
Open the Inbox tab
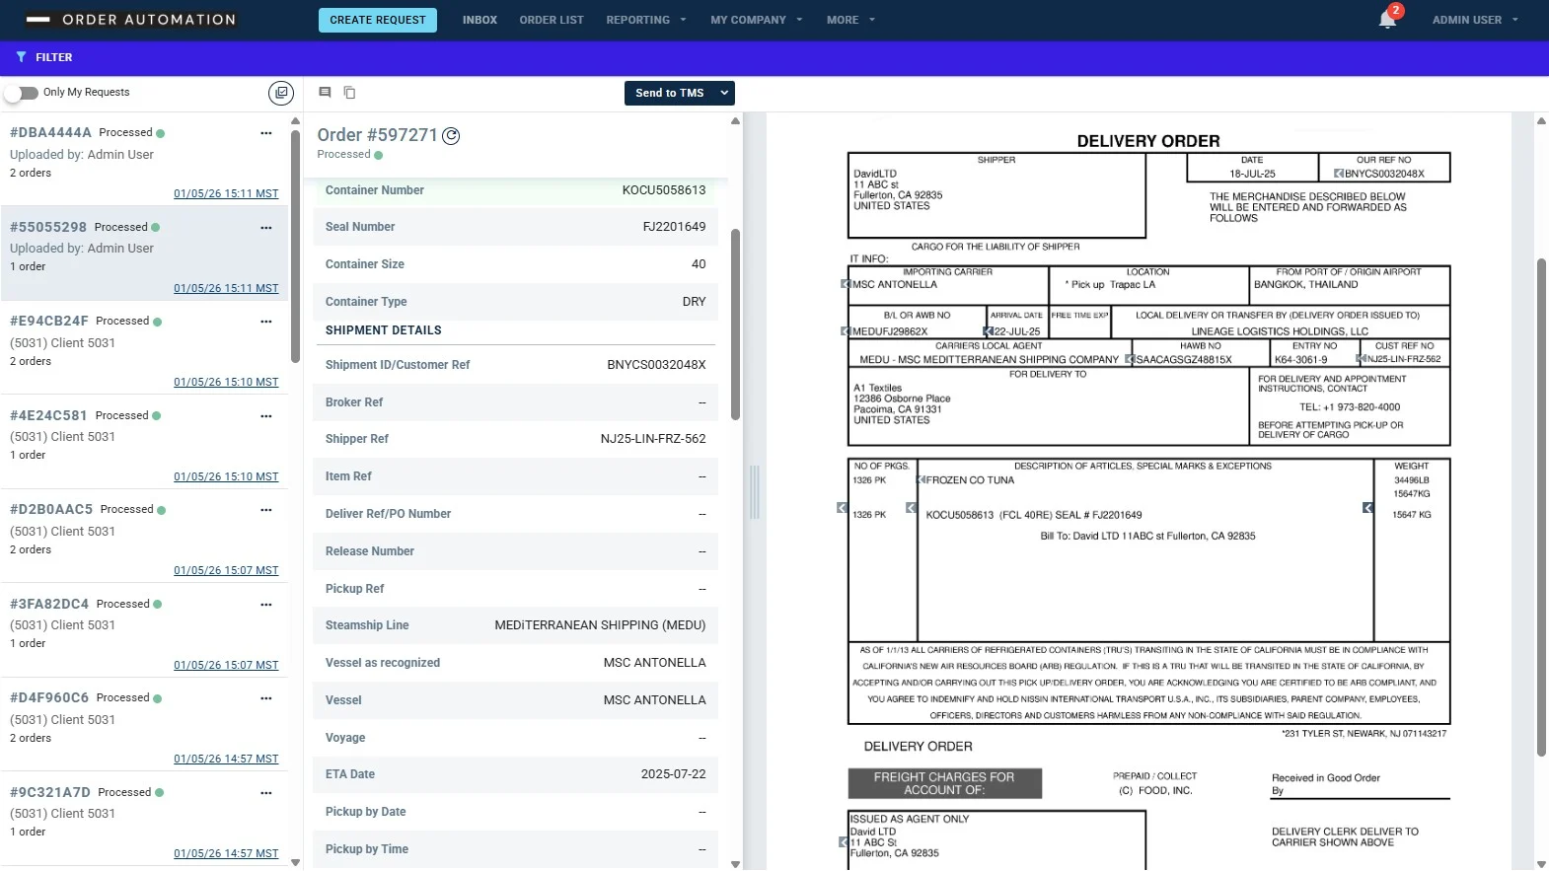pyautogui.click(x=479, y=20)
